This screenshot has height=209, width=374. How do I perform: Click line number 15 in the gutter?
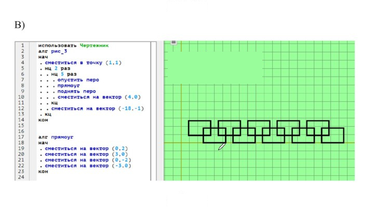click(21, 126)
